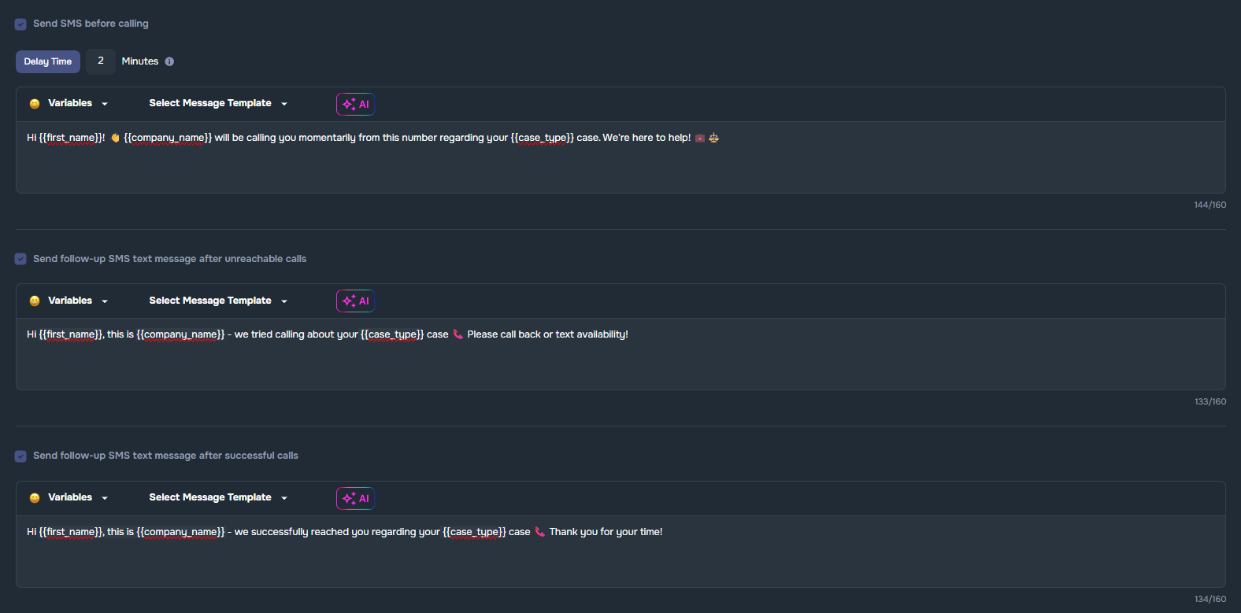Viewport: 1241px width, 613px height.
Task: Open Select Message Template for successful calls
Action: (x=218, y=497)
